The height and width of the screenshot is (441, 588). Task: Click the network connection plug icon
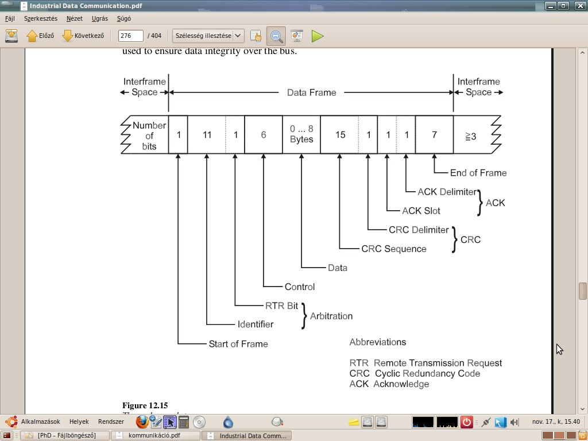[486, 422]
